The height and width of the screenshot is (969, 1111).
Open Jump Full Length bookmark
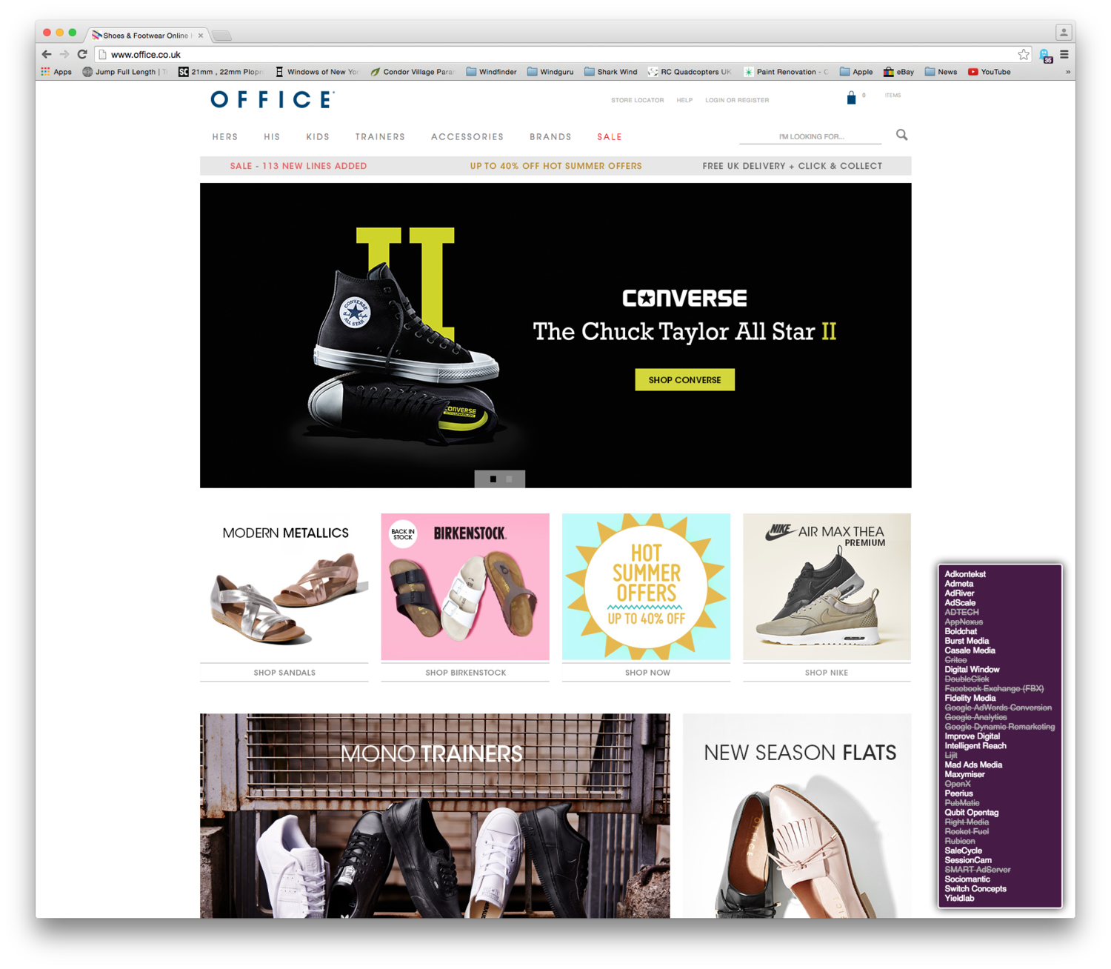click(x=124, y=72)
